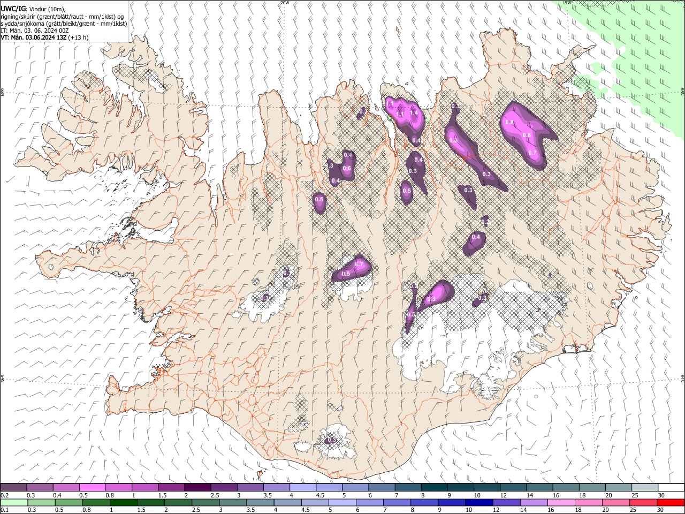
Task: Click the white swatch labeled 30, upper legend
Action: [670, 487]
